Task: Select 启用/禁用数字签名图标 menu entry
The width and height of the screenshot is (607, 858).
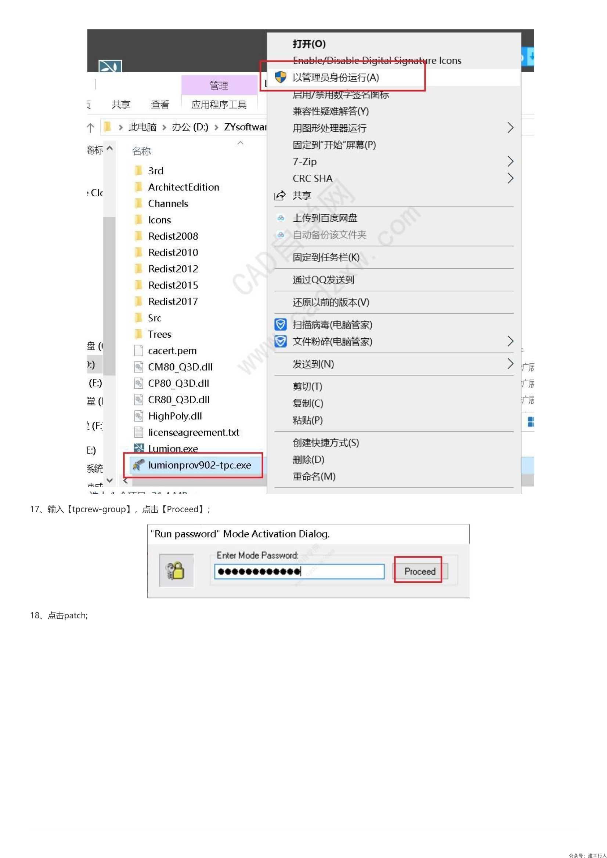Action: [x=340, y=94]
